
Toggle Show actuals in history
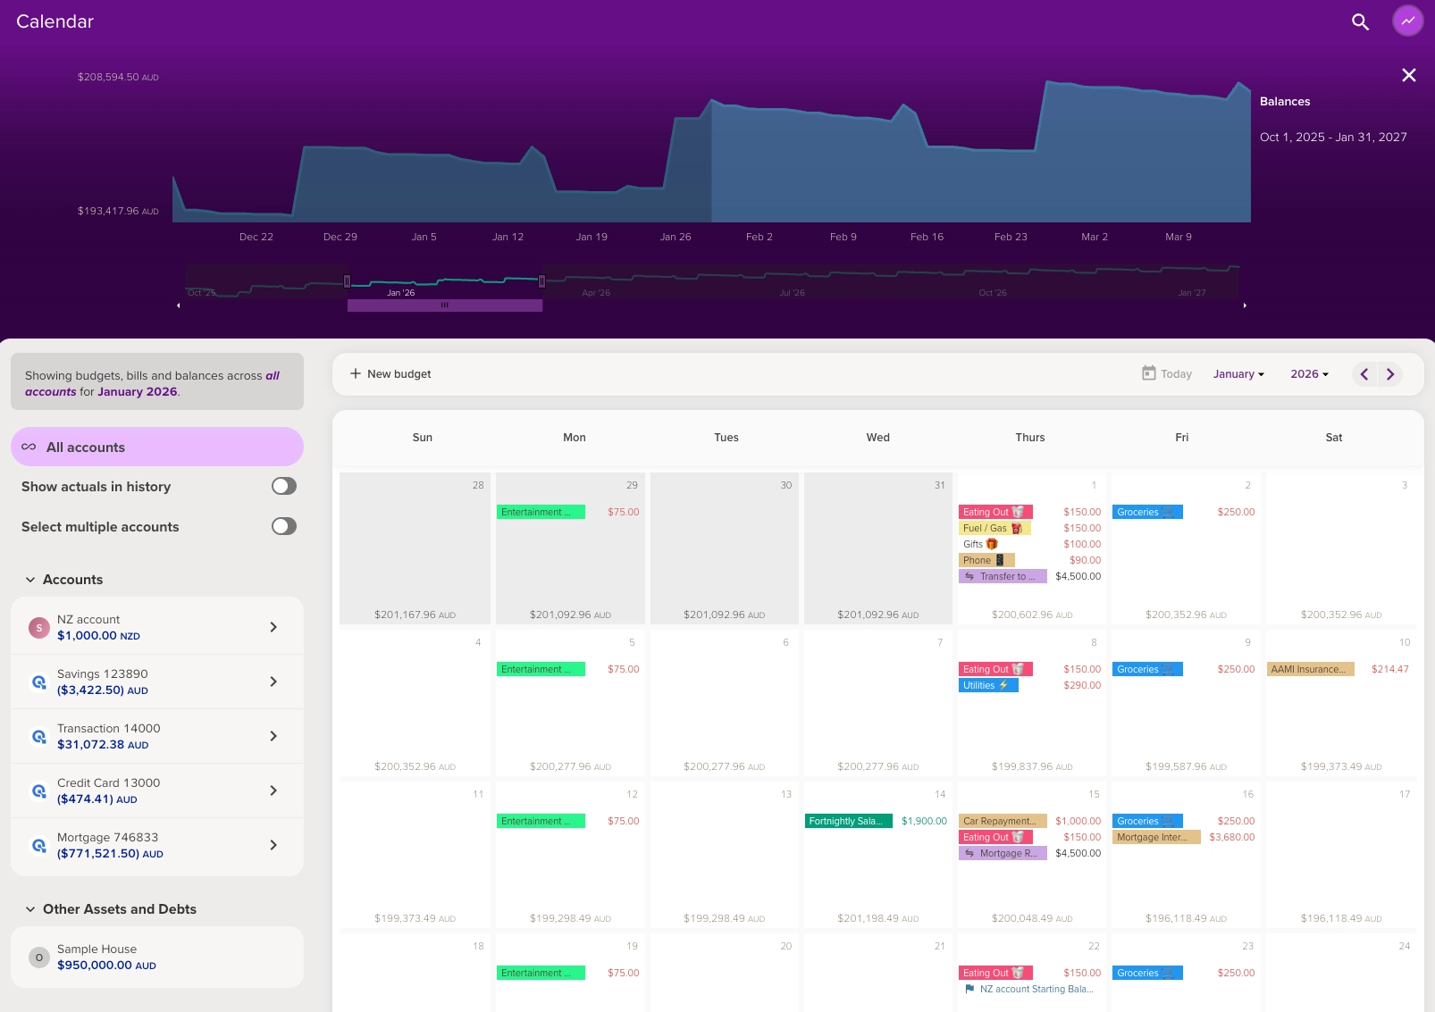[x=284, y=486]
